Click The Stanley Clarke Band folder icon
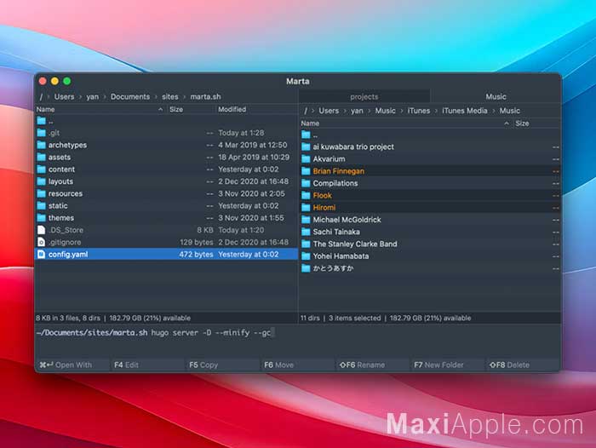The width and height of the screenshot is (596, 448). click(x=306, y=244)
